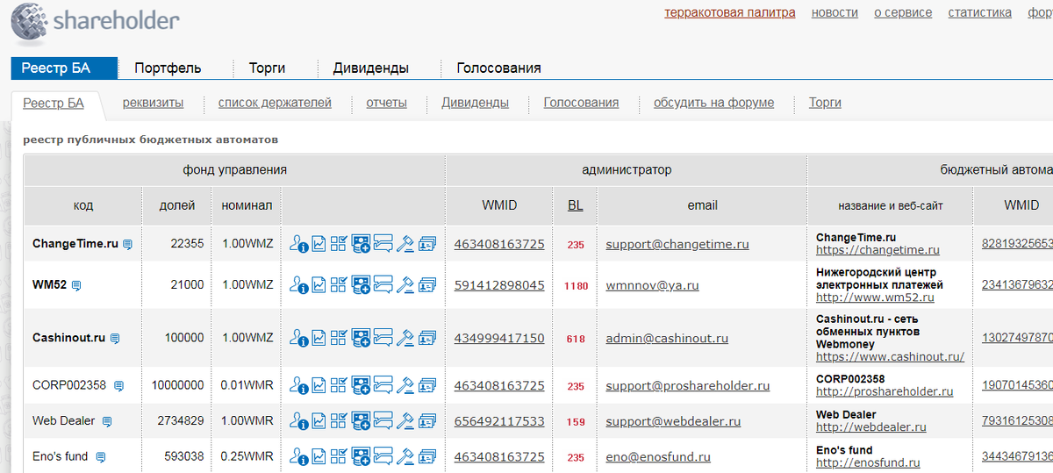Viewport: 1053px width, 473px height.
Task: Switch to Дивиденды main tab
Action: [x=370, y=68]
